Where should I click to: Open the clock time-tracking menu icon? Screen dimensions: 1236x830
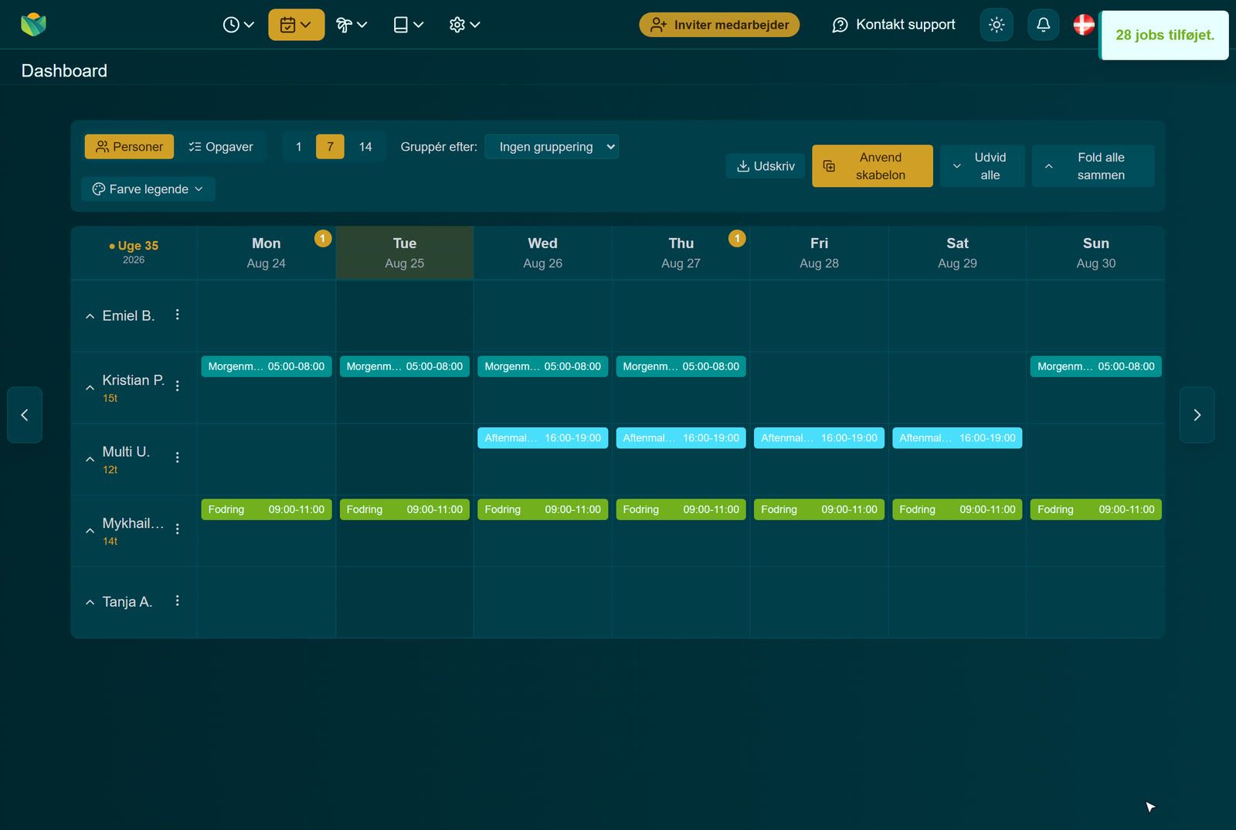point(238,25)
